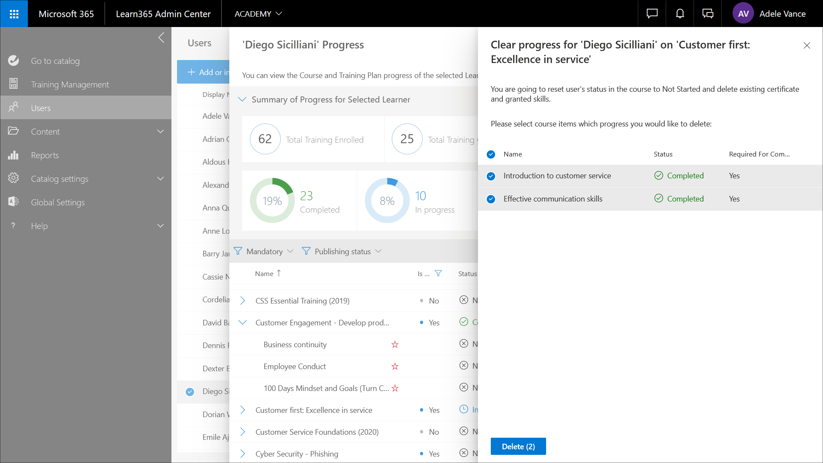Collapse Summary of Progress for Selected Learner

(x=242, y=99)
